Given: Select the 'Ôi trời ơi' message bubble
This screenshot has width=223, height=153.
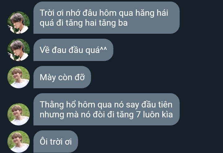Looking at the screenshot, I should point(56,142).
